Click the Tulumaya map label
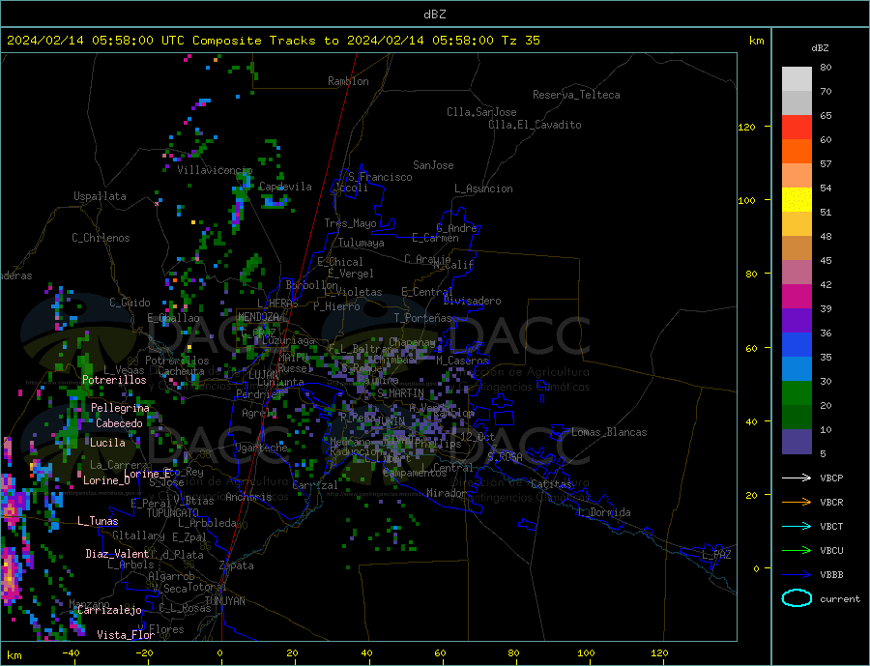The height and width of the screenshot is (666, 870). point(362,243)
